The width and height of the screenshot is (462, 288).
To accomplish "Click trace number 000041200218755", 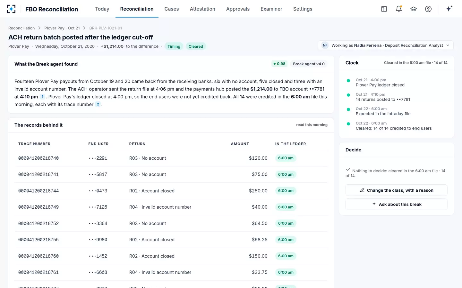I will (x=38, y=240).
